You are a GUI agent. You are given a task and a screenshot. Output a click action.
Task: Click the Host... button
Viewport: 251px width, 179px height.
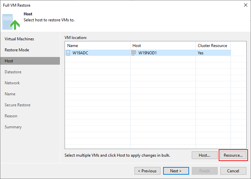click(x=205, y=155)
